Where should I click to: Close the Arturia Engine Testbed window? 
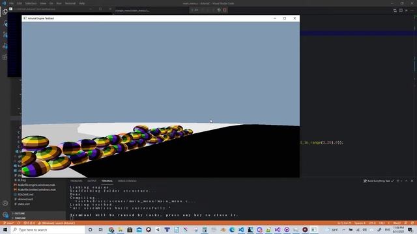295,18
